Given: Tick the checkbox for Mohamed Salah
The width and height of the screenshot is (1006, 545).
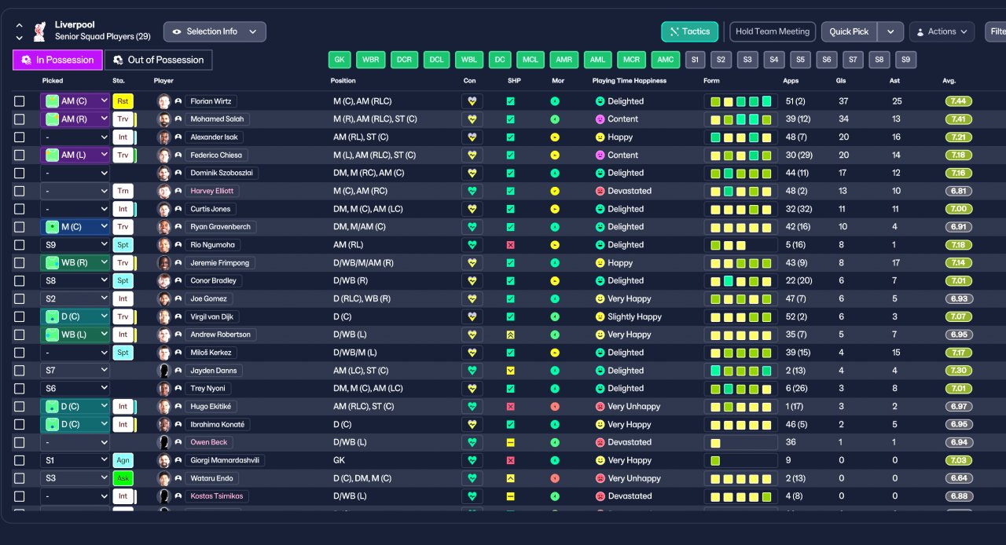Looking at the screenshot, I should (x=20, y=119).
